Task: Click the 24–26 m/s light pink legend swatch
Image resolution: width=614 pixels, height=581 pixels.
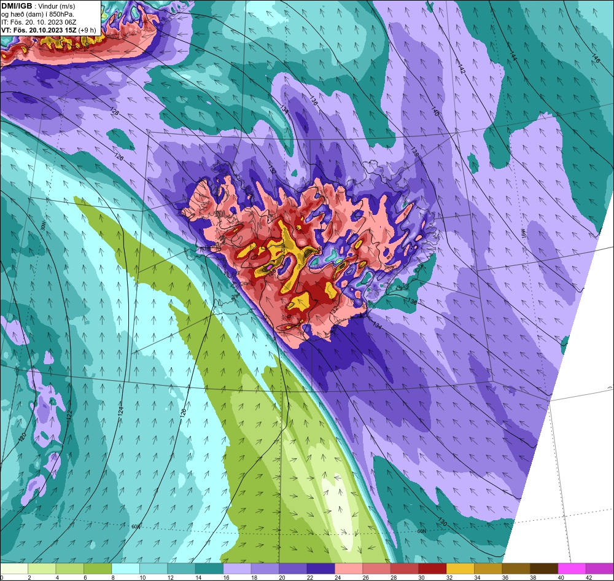Action: (x=349, y=569)
